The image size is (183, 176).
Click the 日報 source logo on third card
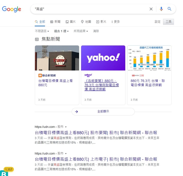tap(138, 75)
